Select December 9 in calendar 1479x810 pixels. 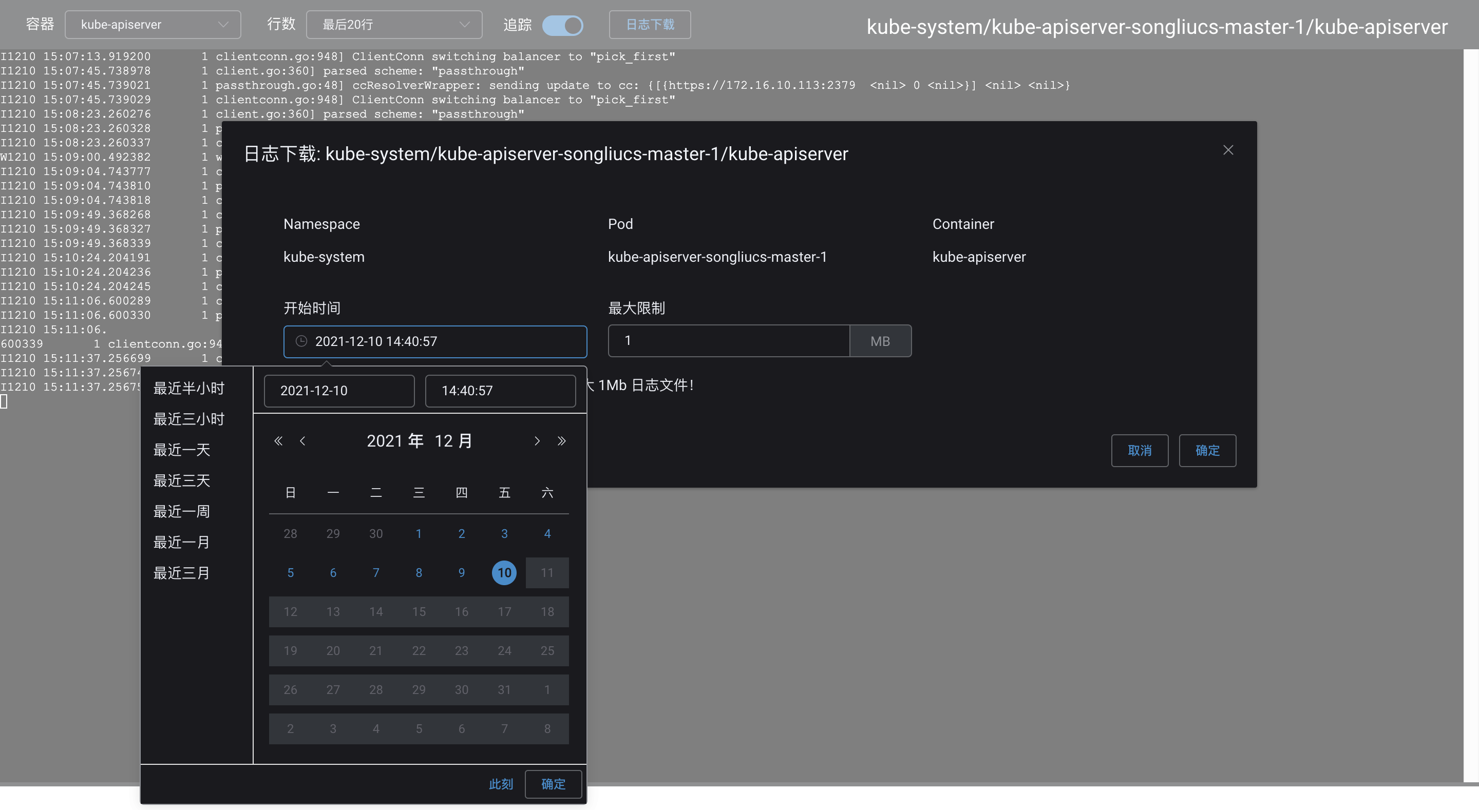click(461, 573)
